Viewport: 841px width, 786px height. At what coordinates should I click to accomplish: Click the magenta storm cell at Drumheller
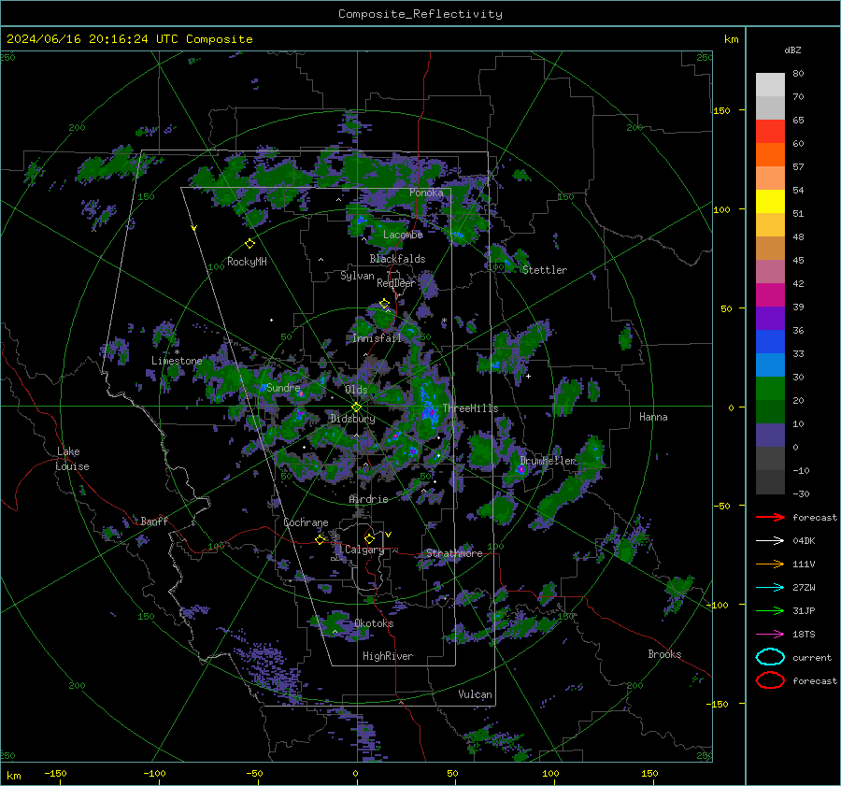click(520, 469)
